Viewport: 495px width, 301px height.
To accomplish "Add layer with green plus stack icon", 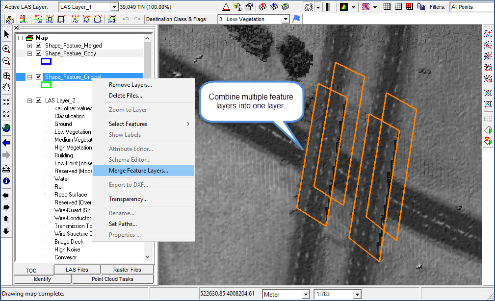I will click(286, 7).
